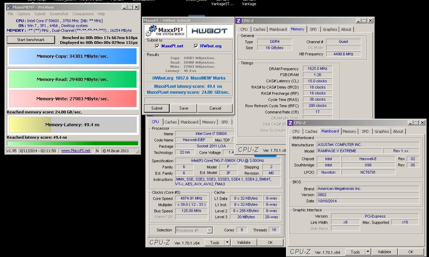Click the green latency score progress bar

pos(73,143)
